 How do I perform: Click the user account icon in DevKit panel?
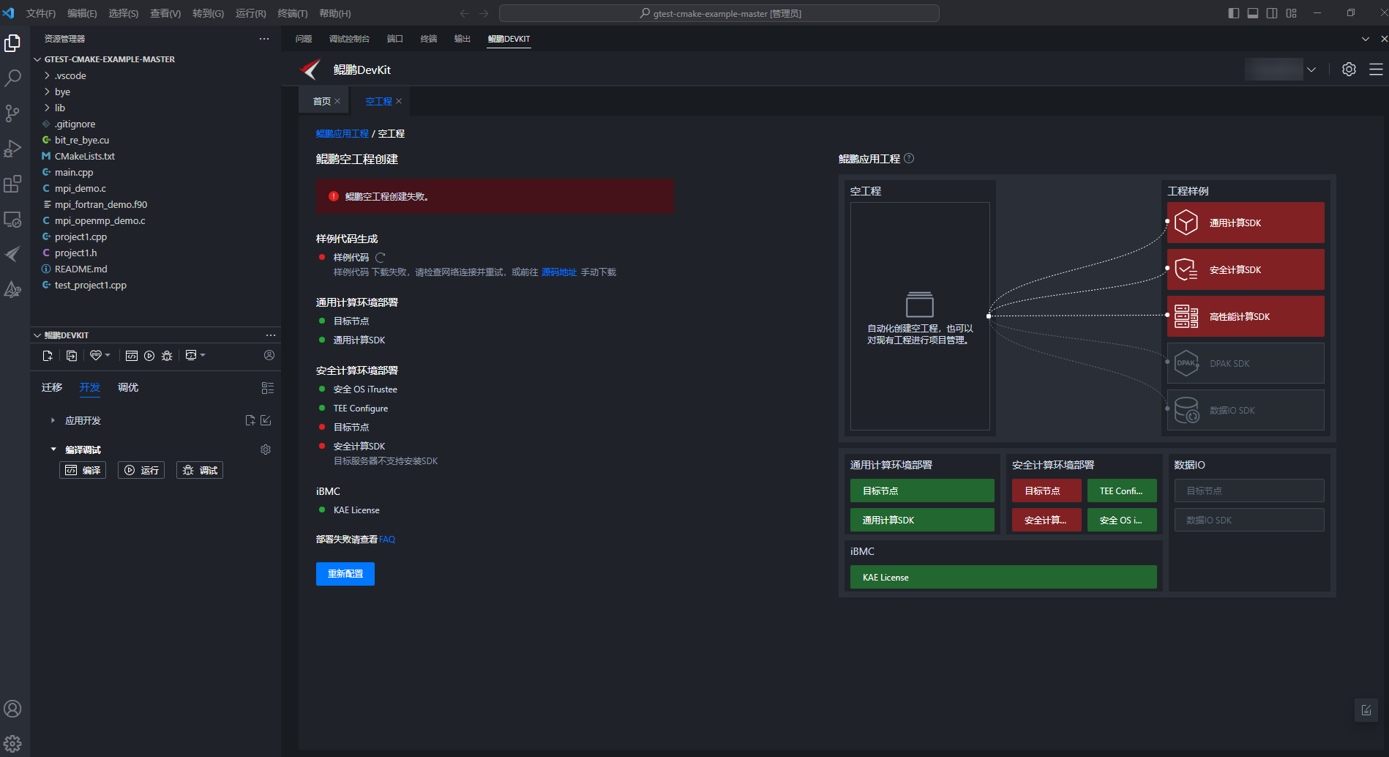pos(269,355)
